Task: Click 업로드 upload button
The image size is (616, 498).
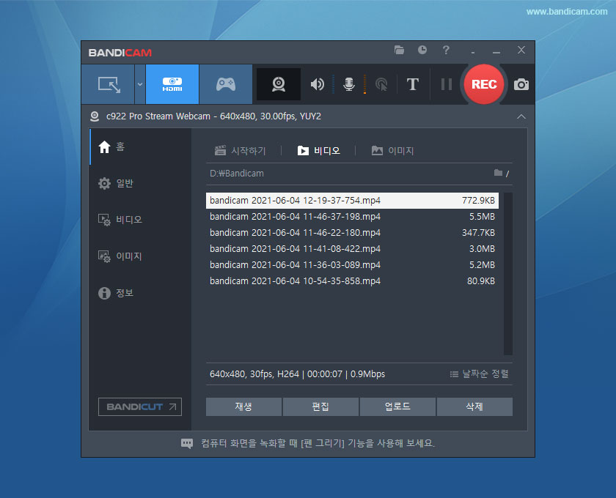Action: tap(397, 406)
